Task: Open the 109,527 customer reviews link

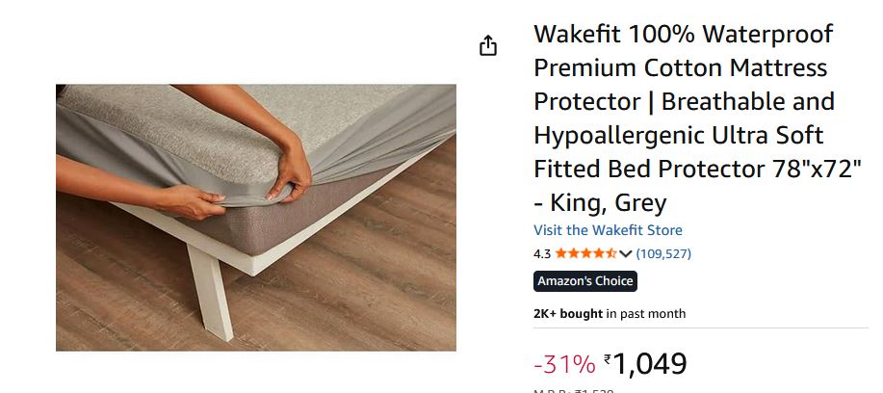Action: tap(663, 254)
